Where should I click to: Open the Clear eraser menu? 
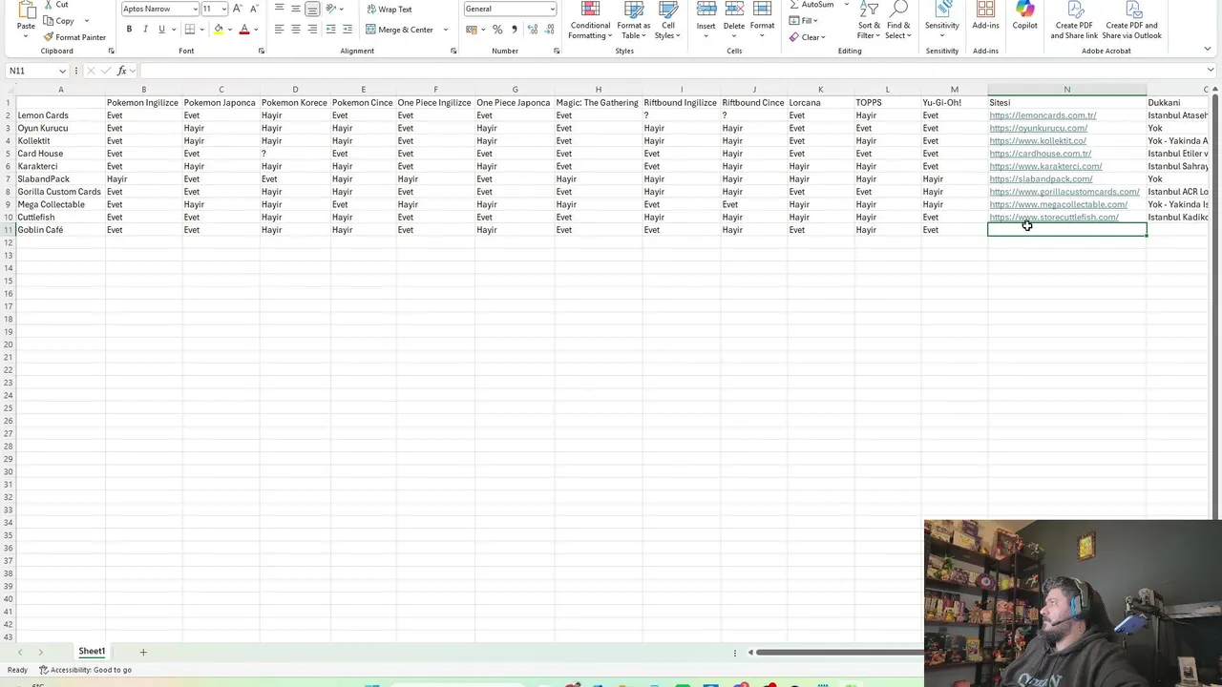pos(808,37)
